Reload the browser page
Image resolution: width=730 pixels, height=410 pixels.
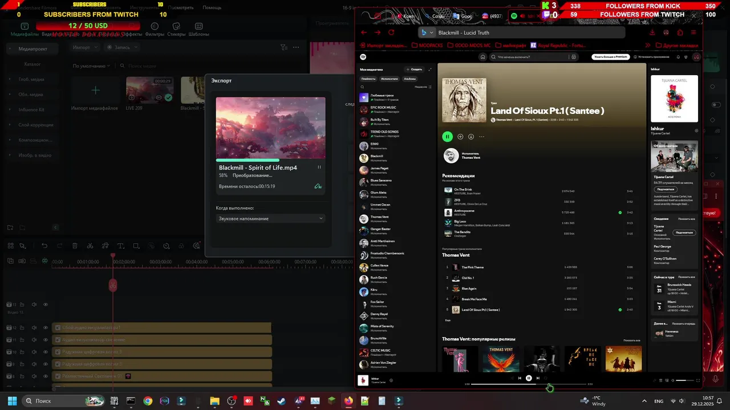pyautogui.click(x=391, y=32)
